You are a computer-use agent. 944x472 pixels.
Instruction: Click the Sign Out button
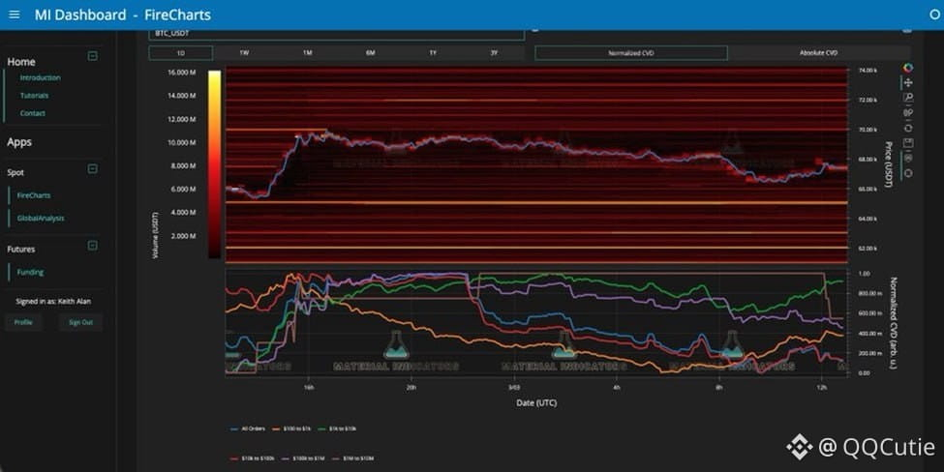click(x=80, y=322)
